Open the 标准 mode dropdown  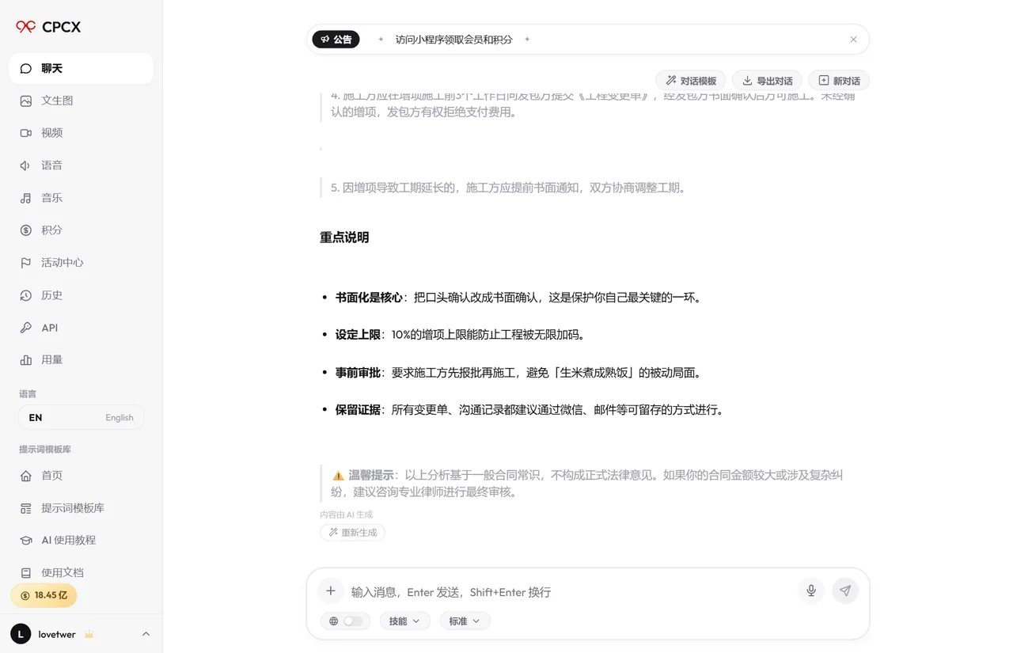coord(465,621)
